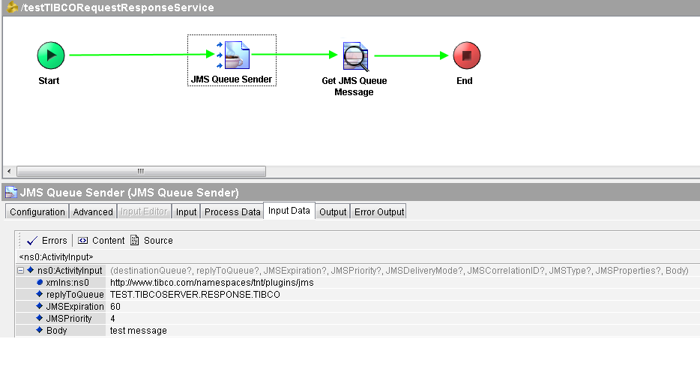700x378 pixels.
Task: Click the Errors checkmark icon
Action: (31, 241)
